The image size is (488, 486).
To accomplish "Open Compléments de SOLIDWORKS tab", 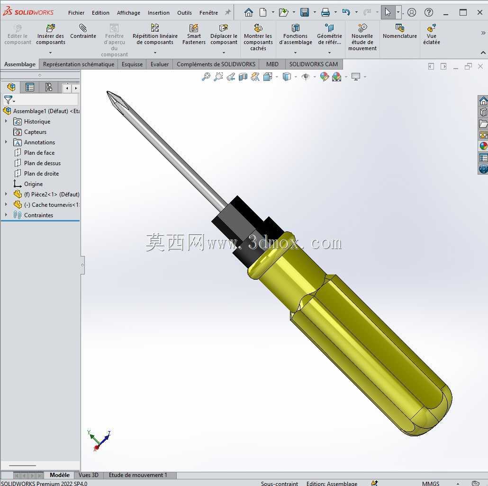I will [216, 64].
